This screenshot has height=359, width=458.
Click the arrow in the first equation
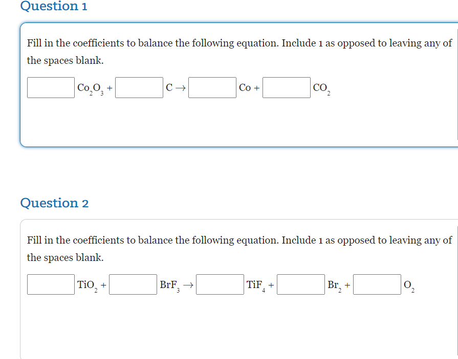tap(181, 87)
